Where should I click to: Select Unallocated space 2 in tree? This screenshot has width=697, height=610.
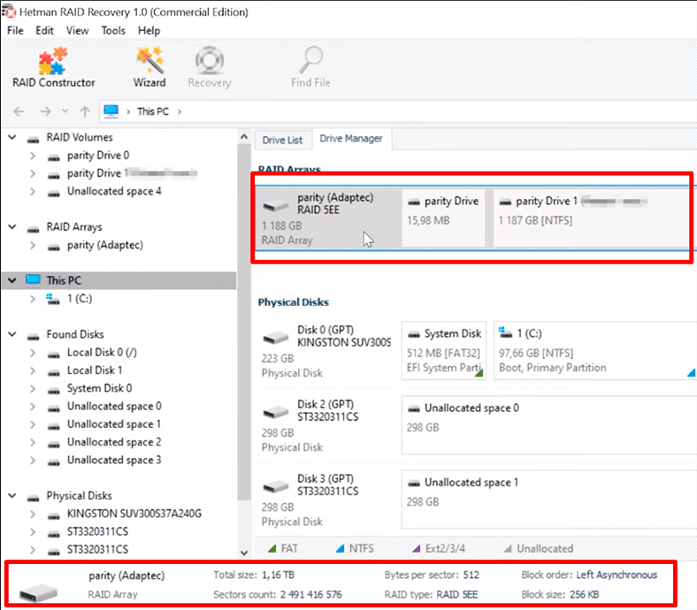pyautogui.click(x=114, y=442)
